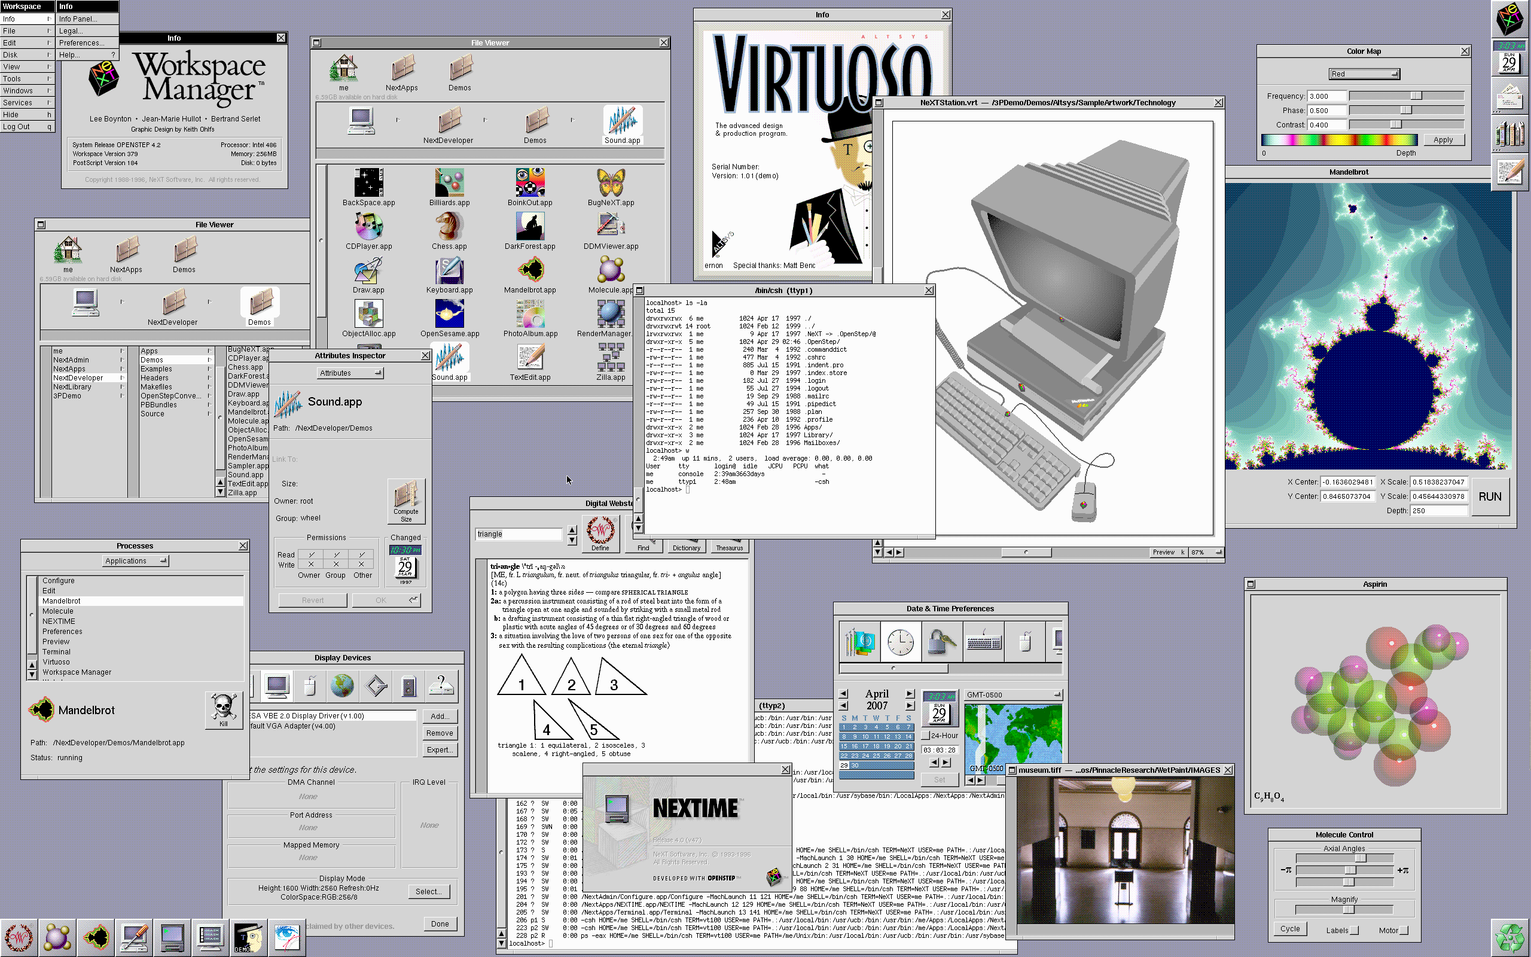Select the globe icon in Display Devices
The height and width of the screenshot is (957, 1531).
[x=342, y=685]
